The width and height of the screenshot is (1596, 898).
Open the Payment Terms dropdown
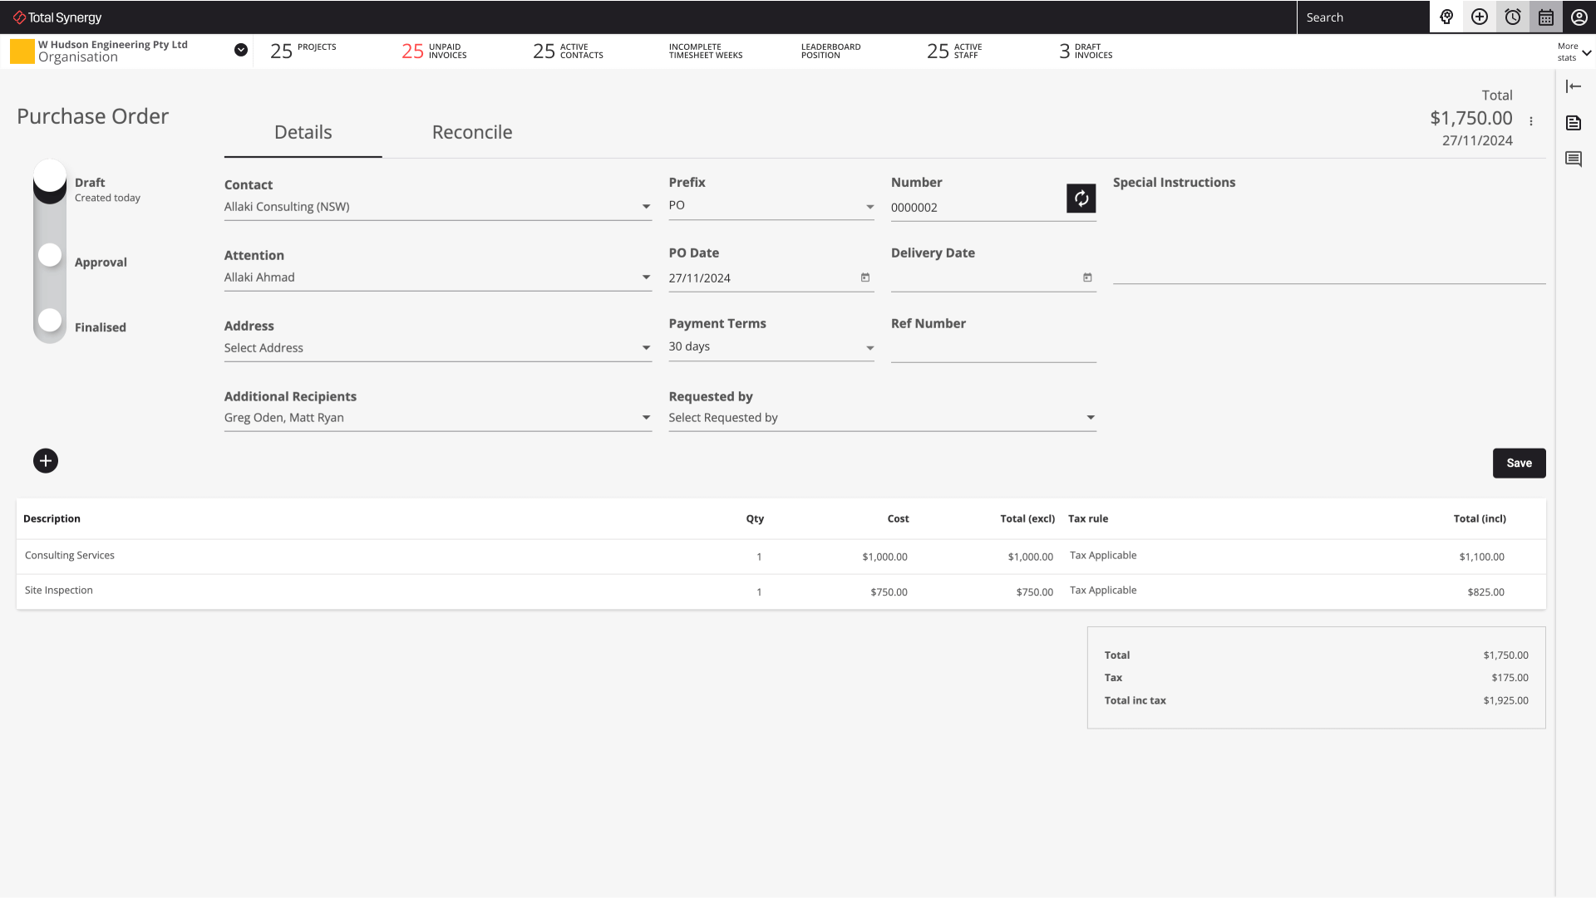click(x=869, y=346)
